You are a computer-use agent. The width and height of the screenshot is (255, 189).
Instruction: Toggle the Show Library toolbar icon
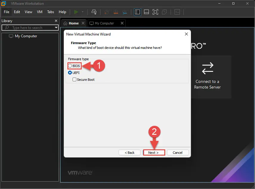pos(137,12)
